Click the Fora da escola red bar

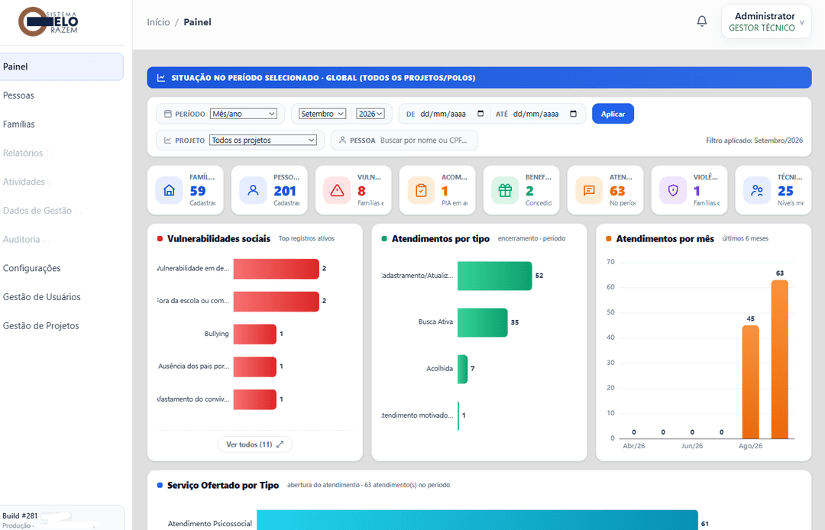(x=277, y=302)
